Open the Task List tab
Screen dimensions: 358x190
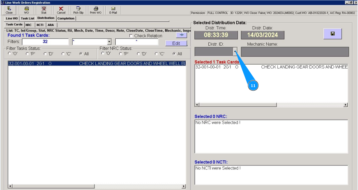tap(28, 18)
